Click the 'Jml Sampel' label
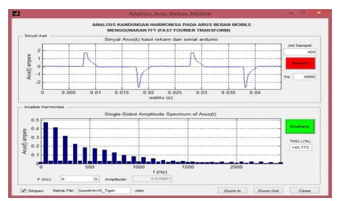Viewport: 337px width, 201px height. [300, 46]
